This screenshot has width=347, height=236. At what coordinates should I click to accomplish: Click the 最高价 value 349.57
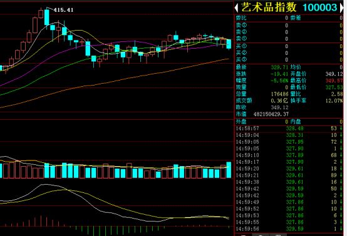point(334,81)
